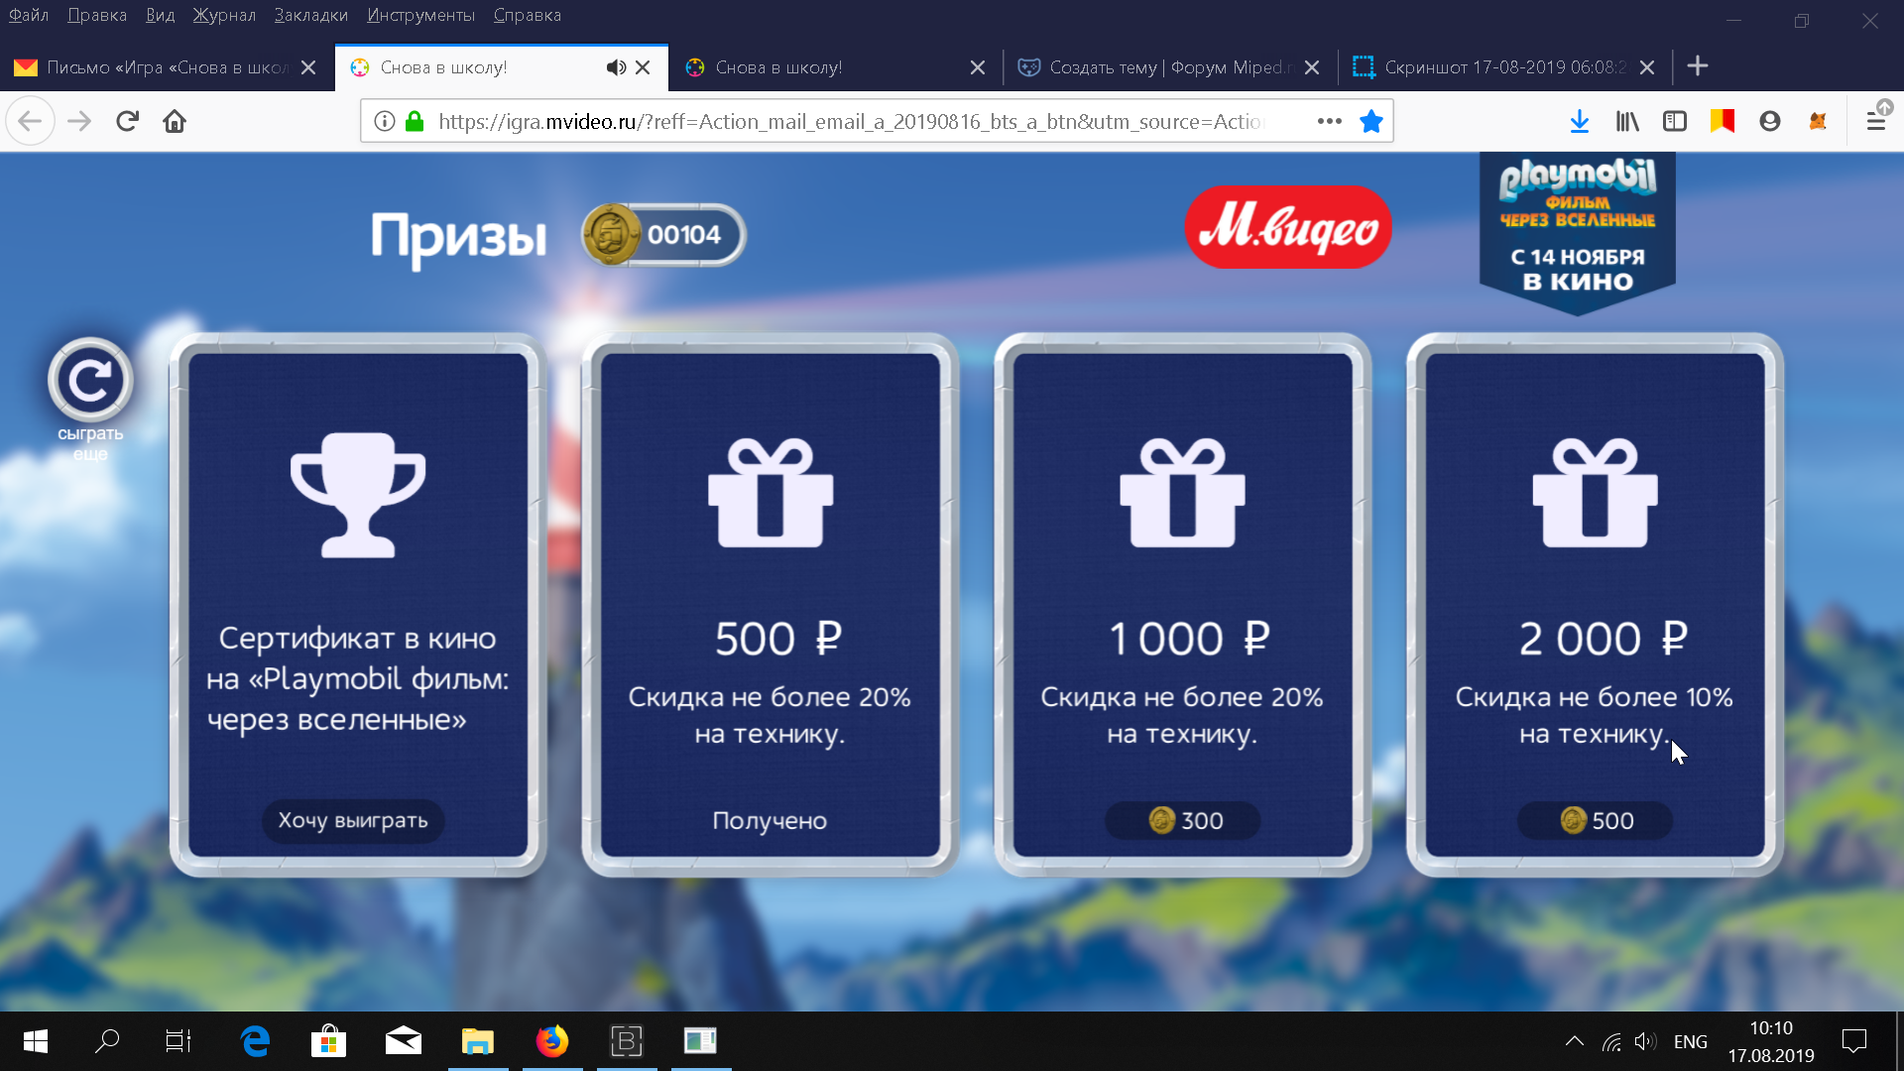Open Microsoft Store from the taskbar
1904x1071 pixels.
[x=328, y=1041]
